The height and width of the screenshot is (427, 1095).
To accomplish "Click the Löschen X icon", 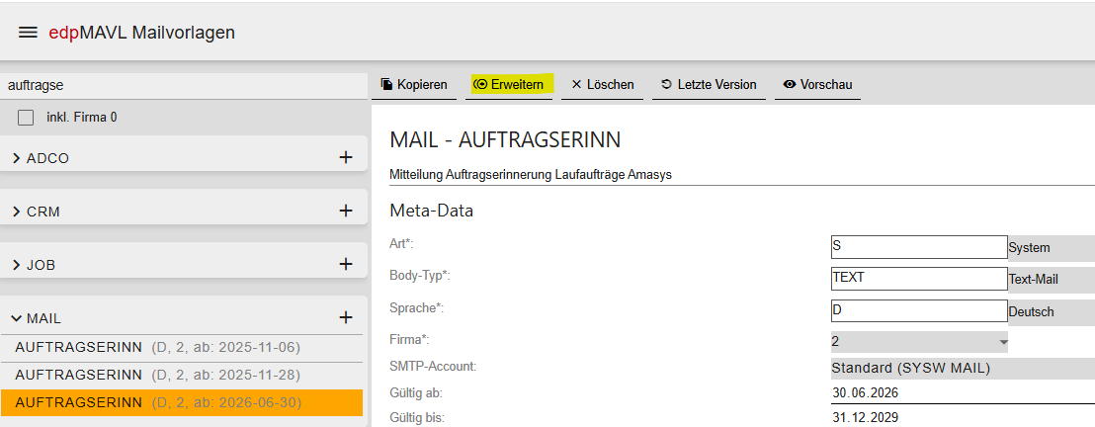I will (x=577, y=85).
